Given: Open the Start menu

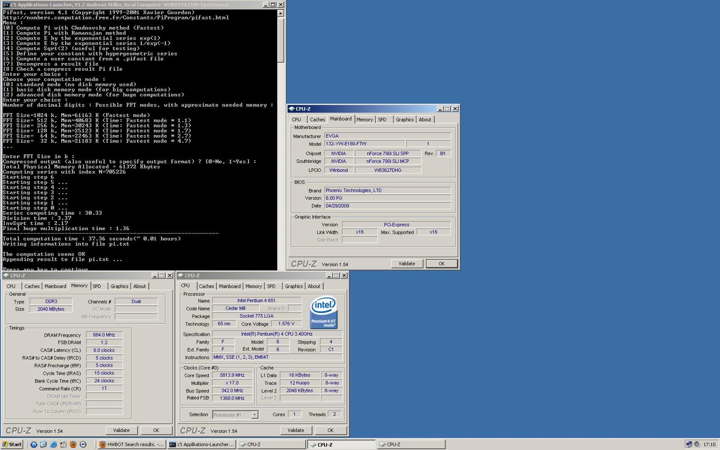Looking at the screenshot, I should (x=12, y=444).
